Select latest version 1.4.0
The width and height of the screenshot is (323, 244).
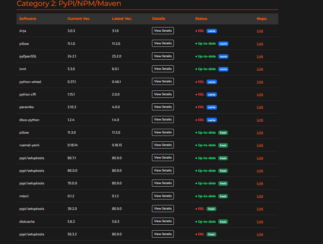tap(115, 120)
